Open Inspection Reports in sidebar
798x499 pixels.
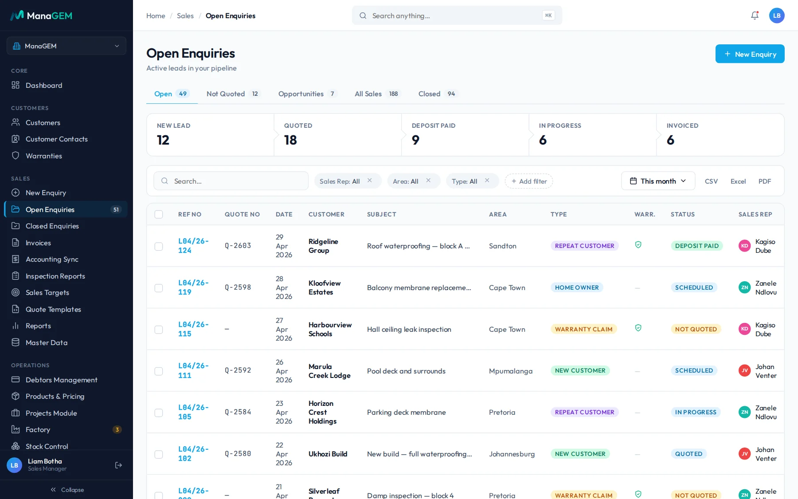pos(66,276)
